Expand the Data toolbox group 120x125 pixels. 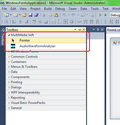tap(46, 72)
